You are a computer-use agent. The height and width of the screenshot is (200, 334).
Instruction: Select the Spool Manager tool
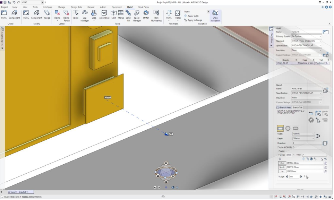point(137,14)
